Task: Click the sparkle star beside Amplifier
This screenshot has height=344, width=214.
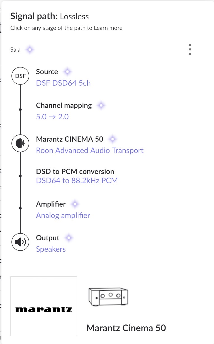Action: pos(75,204)
